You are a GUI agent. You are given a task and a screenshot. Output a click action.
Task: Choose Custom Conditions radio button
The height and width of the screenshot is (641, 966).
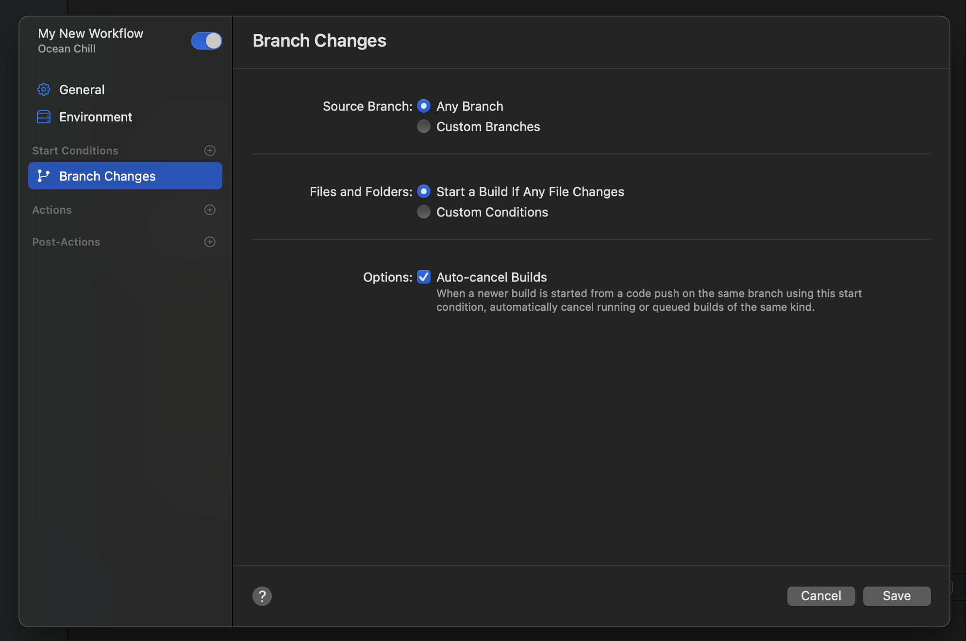pyautogui.click(x=424, y=212)
